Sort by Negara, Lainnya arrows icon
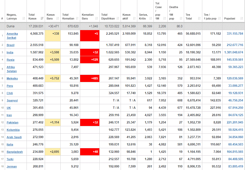This screenshot has height=170, width=245. click(x=24, y=18)
